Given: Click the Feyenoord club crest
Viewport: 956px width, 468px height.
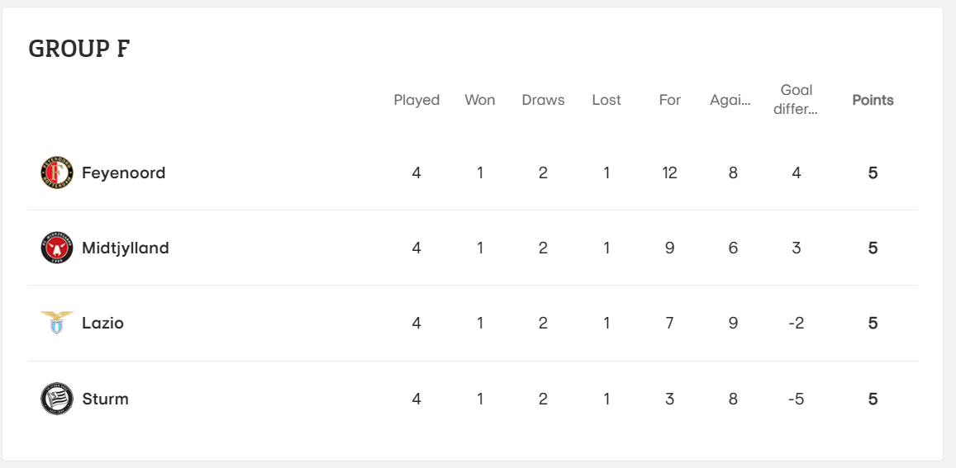Looking at the screenshot, I should 57,173.
